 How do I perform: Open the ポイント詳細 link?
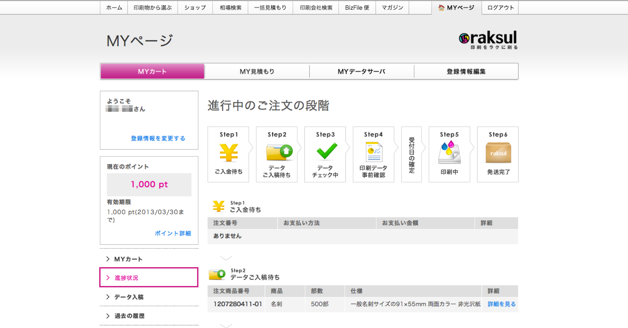pos(173,233)
